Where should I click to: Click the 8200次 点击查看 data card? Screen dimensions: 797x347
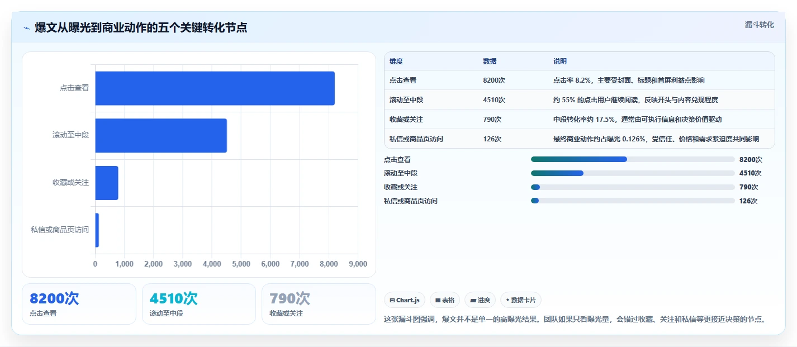(79, 304)
